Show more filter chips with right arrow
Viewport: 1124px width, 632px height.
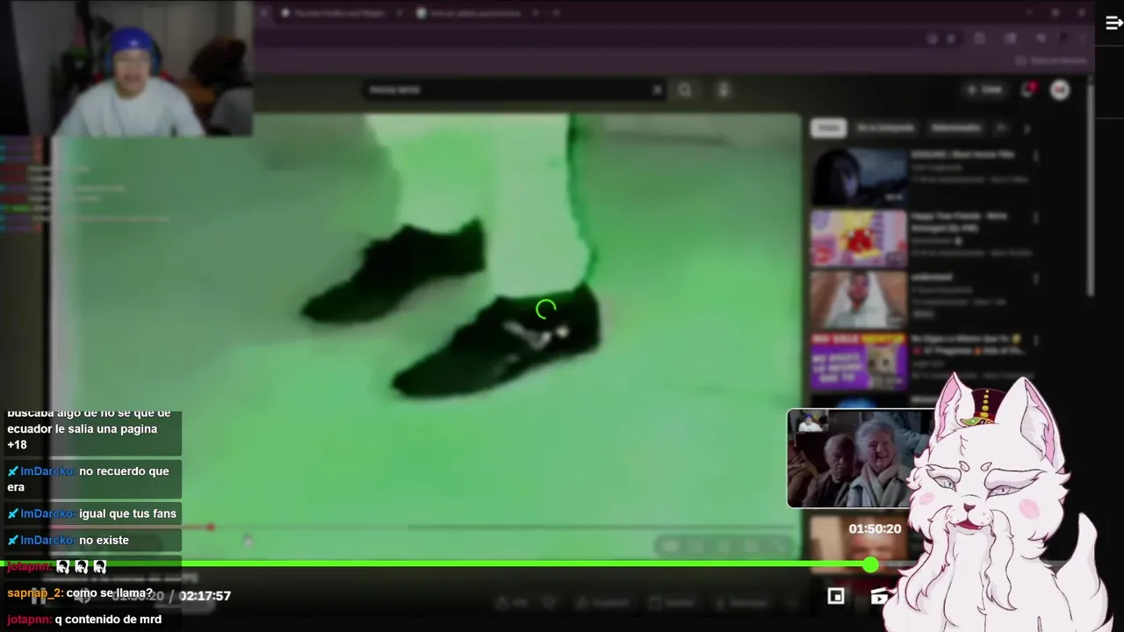[x=1027, y=128]
